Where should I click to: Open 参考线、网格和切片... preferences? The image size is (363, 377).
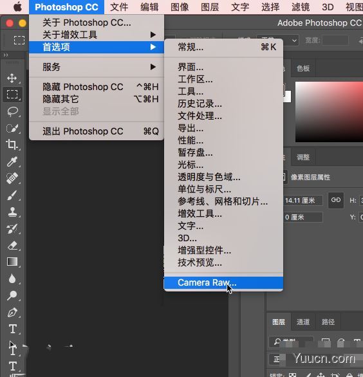point(223,201)
